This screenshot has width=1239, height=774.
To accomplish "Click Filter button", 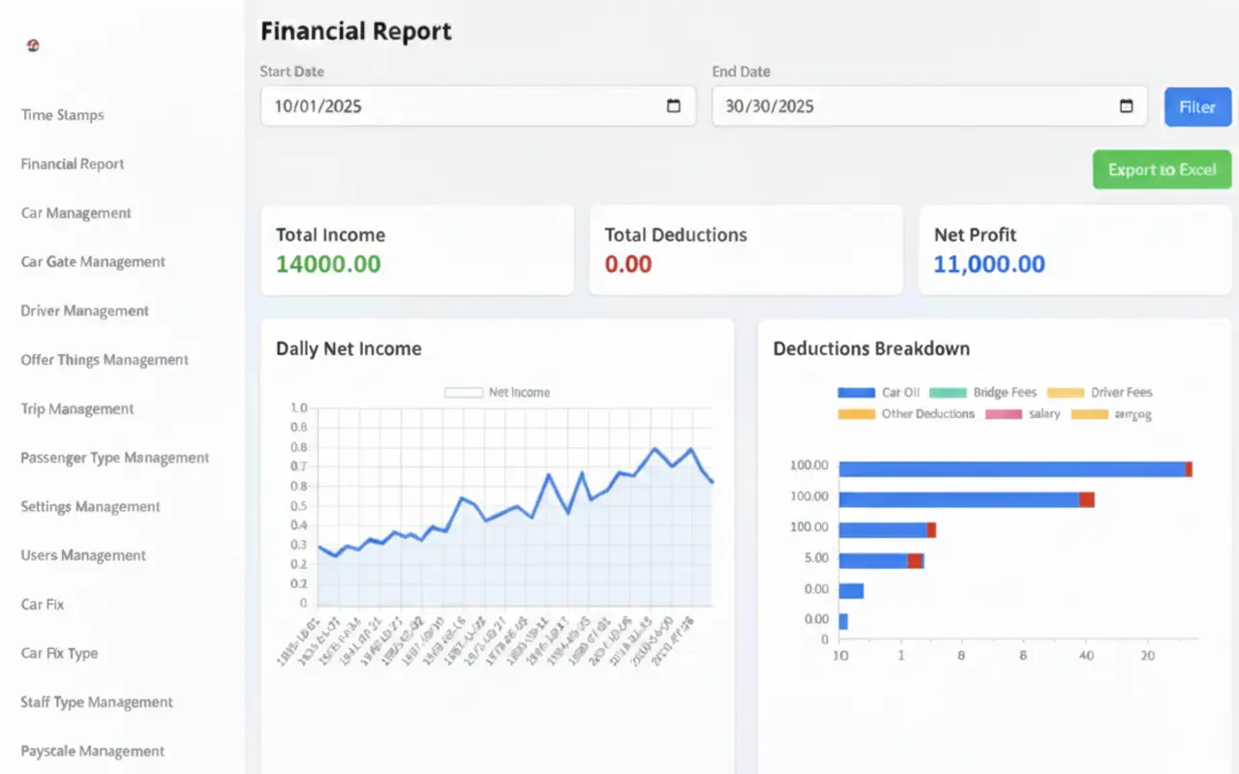I will tap(1197, 106).
